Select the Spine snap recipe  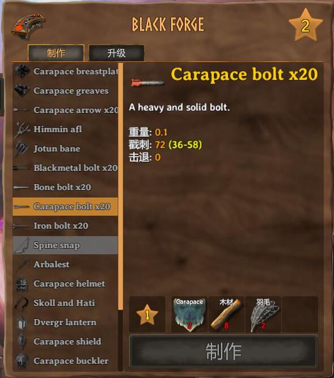coord(65,245)
